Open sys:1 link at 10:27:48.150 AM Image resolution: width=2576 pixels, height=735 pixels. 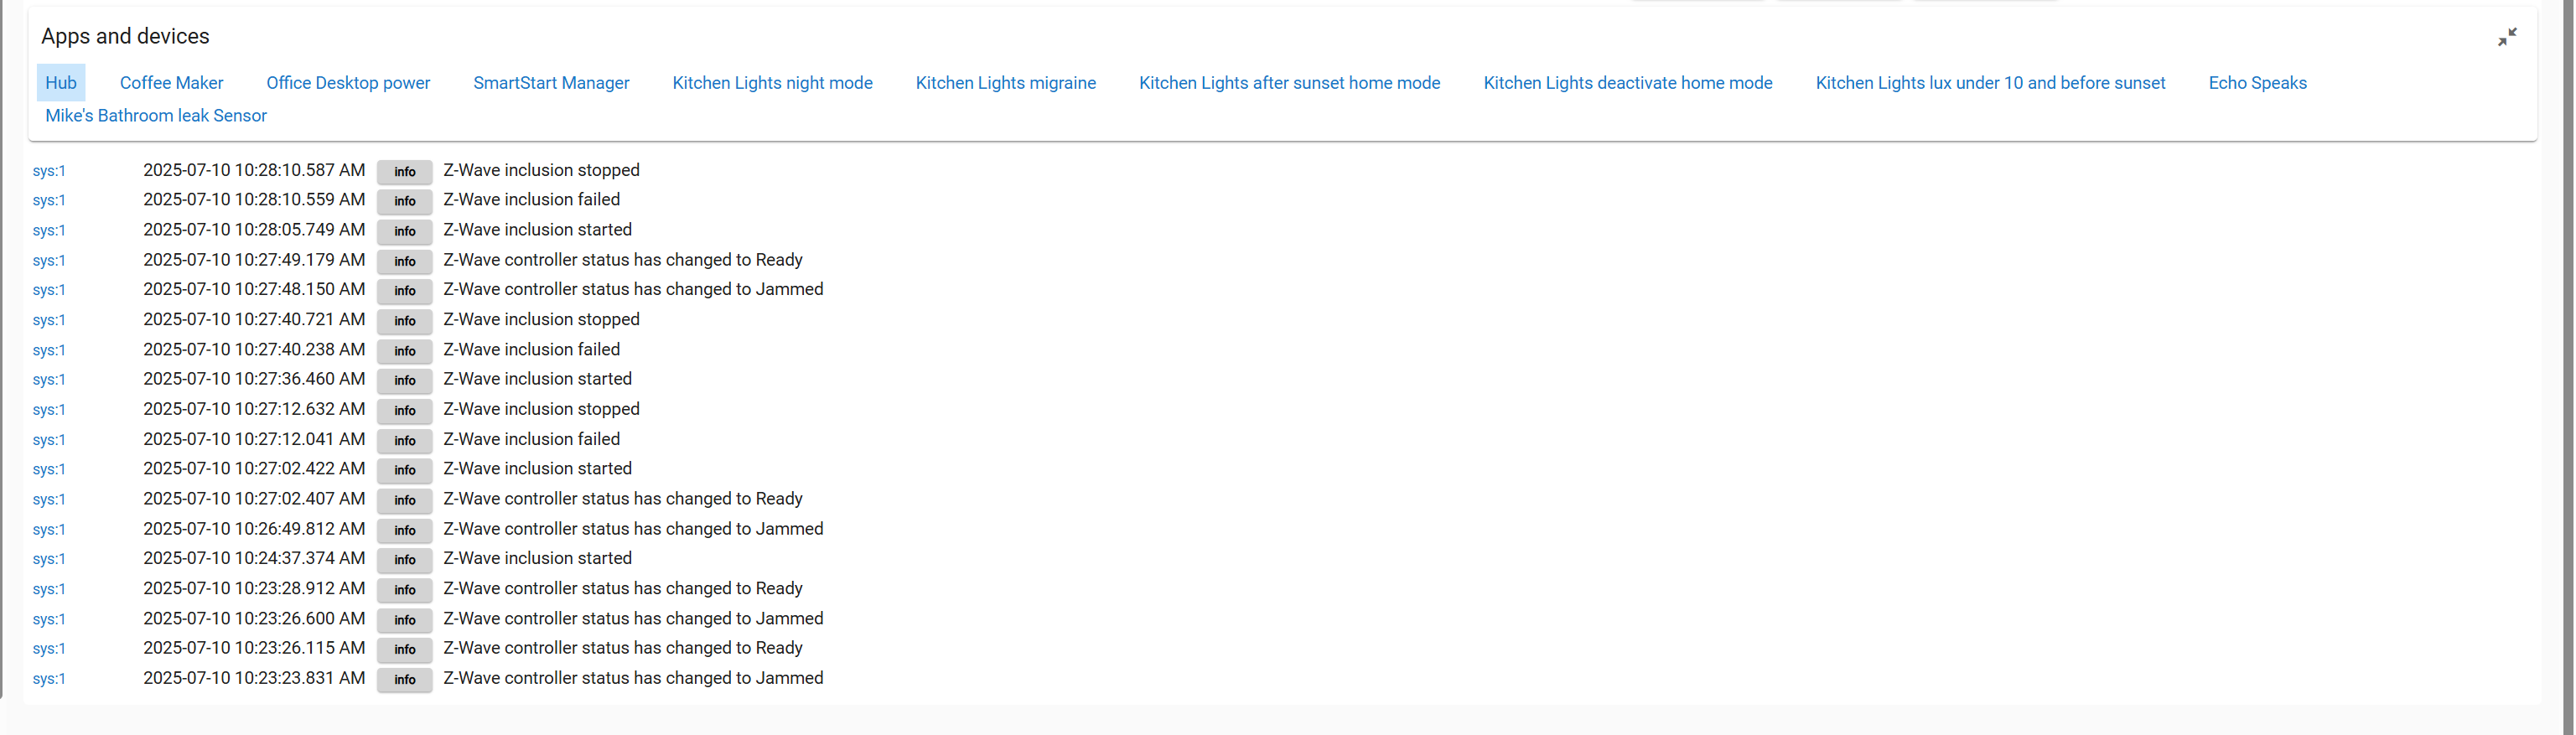[x=49, y=290]
